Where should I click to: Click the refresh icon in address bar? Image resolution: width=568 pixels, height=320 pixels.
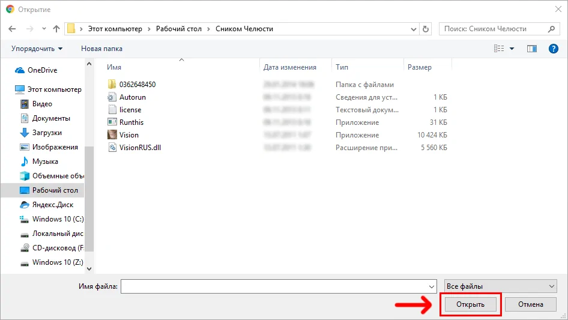tap(426, 29)
